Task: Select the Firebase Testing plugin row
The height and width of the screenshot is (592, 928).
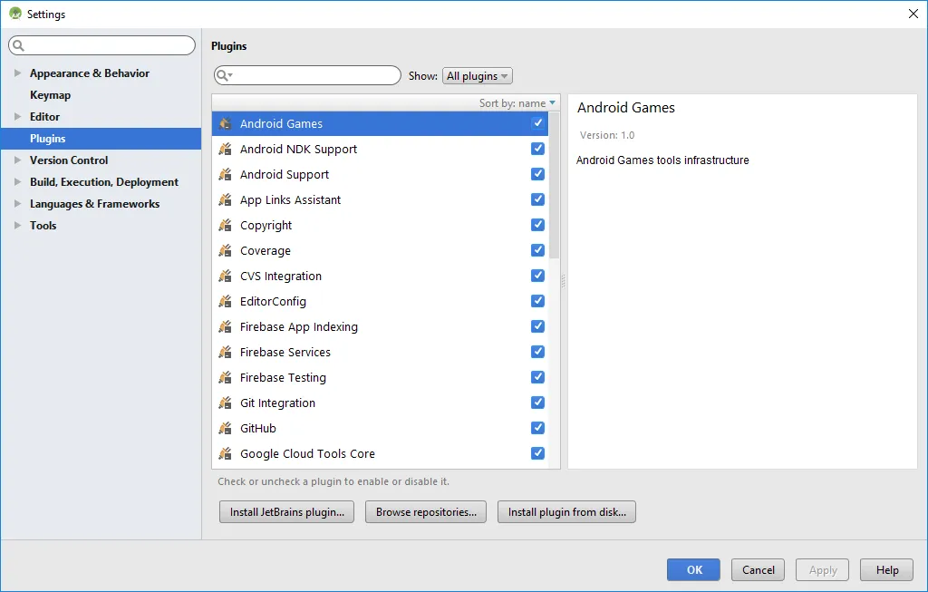Action: pos(380,378)
